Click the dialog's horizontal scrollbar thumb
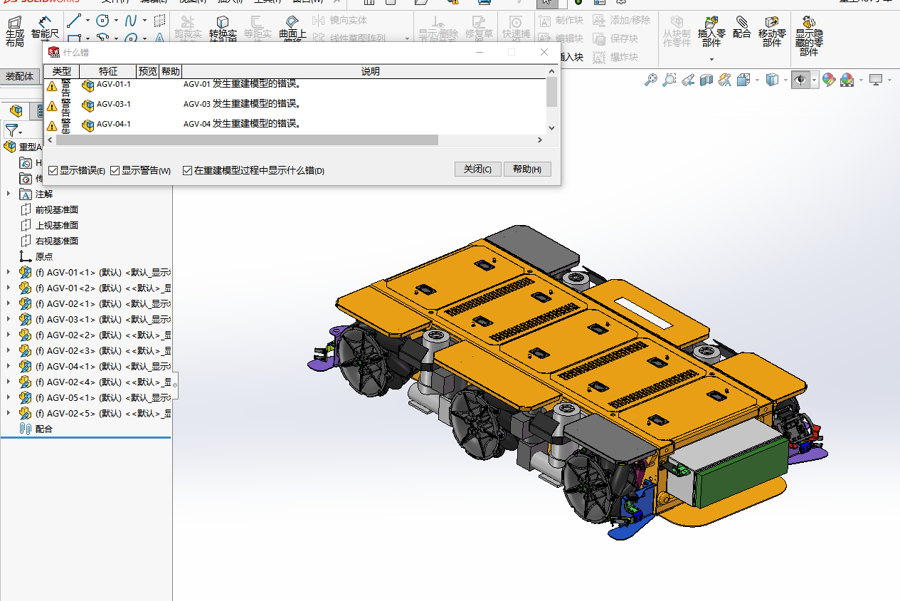The image size is (900, 601). pos(247,140)
